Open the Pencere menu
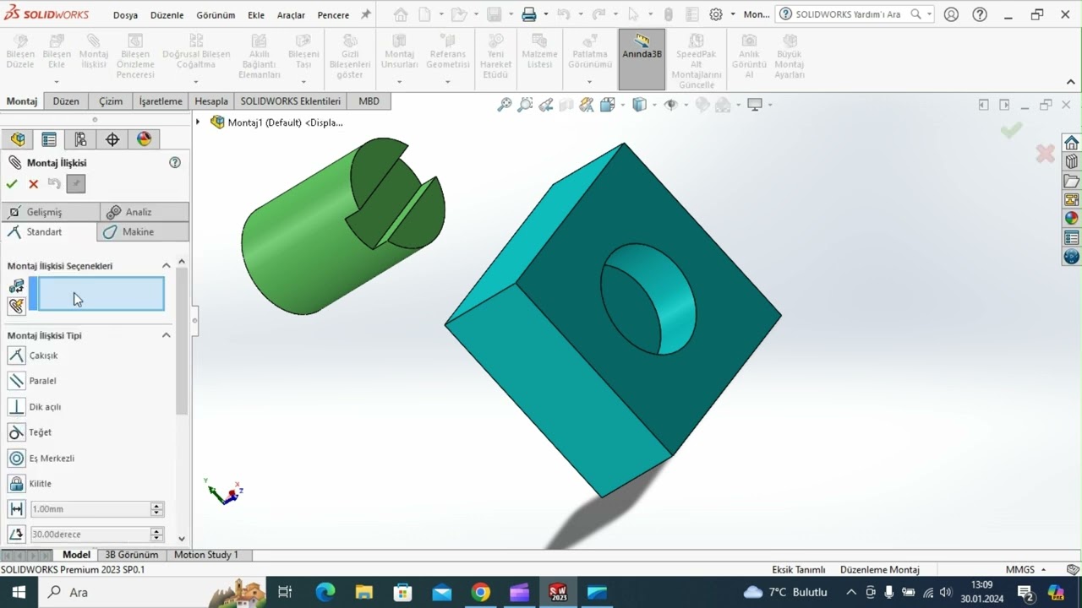 [333, 15]
